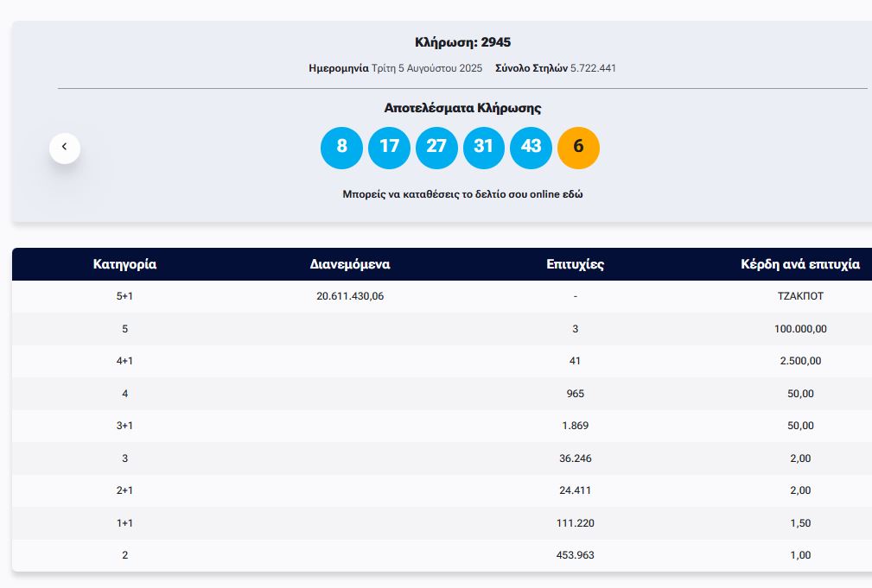Click the Διανεμόμενα column header
This screenshot has height=588, width=872.
click(350, 264)
